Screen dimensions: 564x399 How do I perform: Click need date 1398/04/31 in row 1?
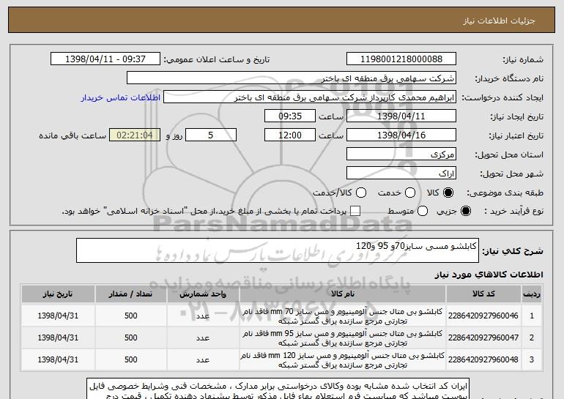[58, 316]
